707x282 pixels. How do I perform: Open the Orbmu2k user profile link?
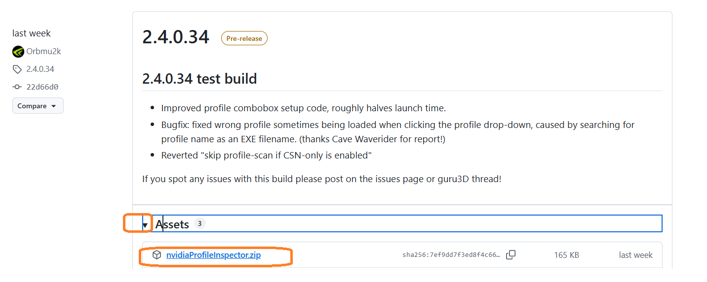(44, 51)
